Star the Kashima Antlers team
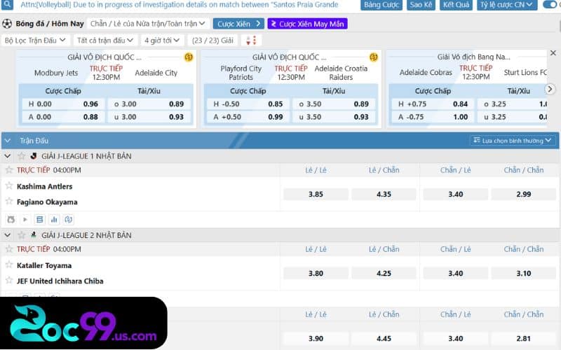The image size is (561, 350). point(9,185)
